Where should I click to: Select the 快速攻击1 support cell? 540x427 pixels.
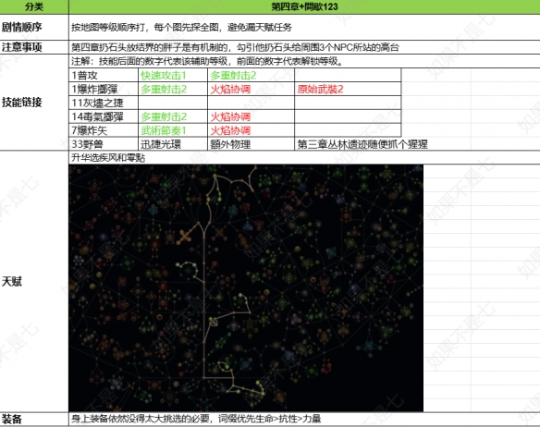pyautogui.click(x=173, y=75)
